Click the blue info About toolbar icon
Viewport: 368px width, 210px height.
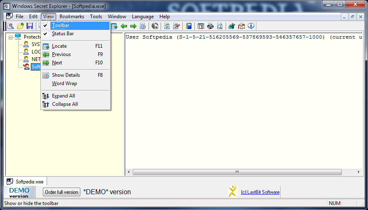coord(251,26)
